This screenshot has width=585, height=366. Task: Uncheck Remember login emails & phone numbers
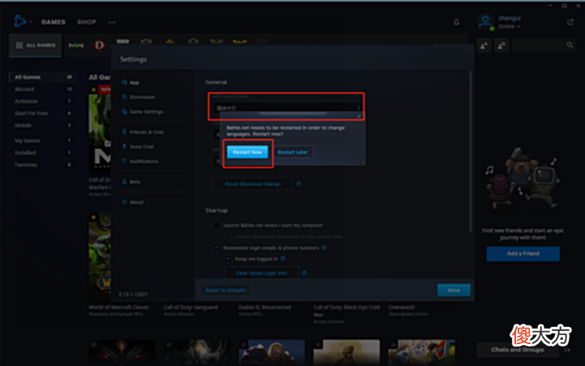[216, 248]
